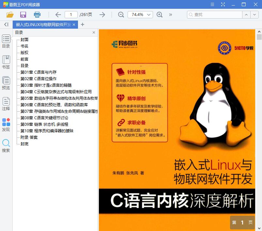
Task: Open 第08章 C语言关键细节讨论
Action: [x=44, y=118]
